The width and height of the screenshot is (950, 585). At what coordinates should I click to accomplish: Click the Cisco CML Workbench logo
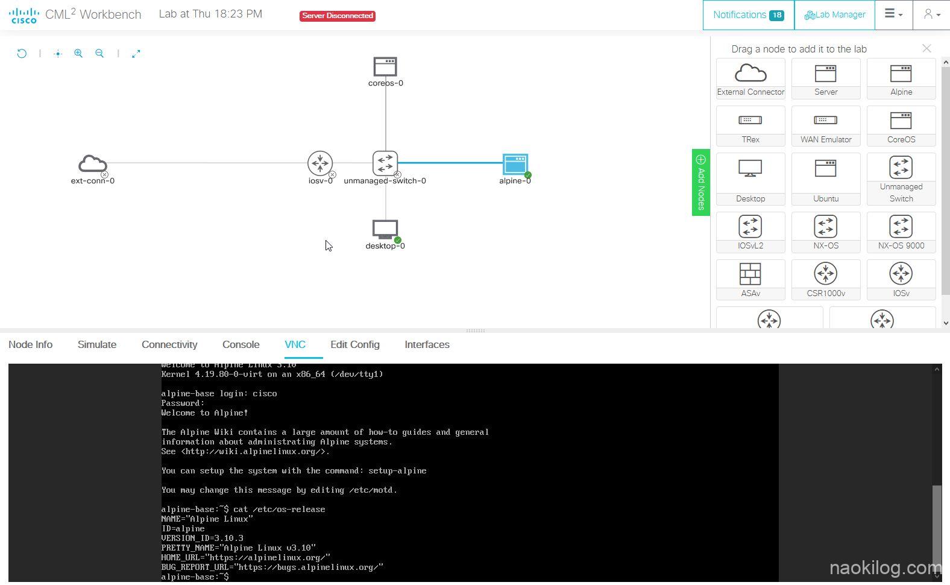pyautogui.click(x=75, y=14)
